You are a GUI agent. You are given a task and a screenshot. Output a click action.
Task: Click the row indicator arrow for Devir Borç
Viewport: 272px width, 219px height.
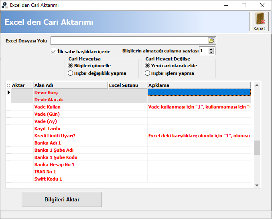pyautogui.click(x=9, y=92)
